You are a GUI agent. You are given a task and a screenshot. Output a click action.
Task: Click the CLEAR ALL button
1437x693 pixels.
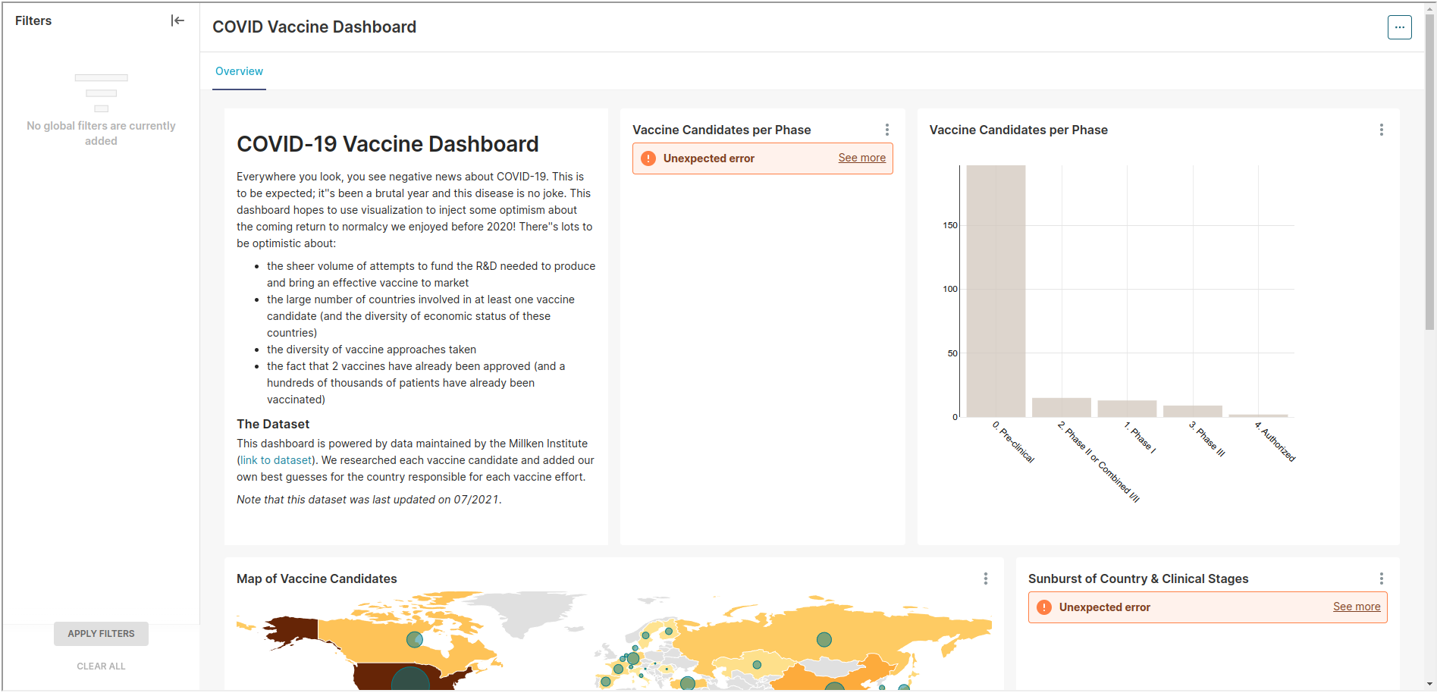click(x=101, y=666)
